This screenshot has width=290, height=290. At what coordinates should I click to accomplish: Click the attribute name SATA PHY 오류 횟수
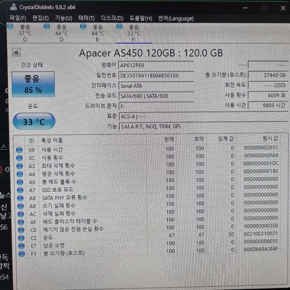click(x=65, y=198)
